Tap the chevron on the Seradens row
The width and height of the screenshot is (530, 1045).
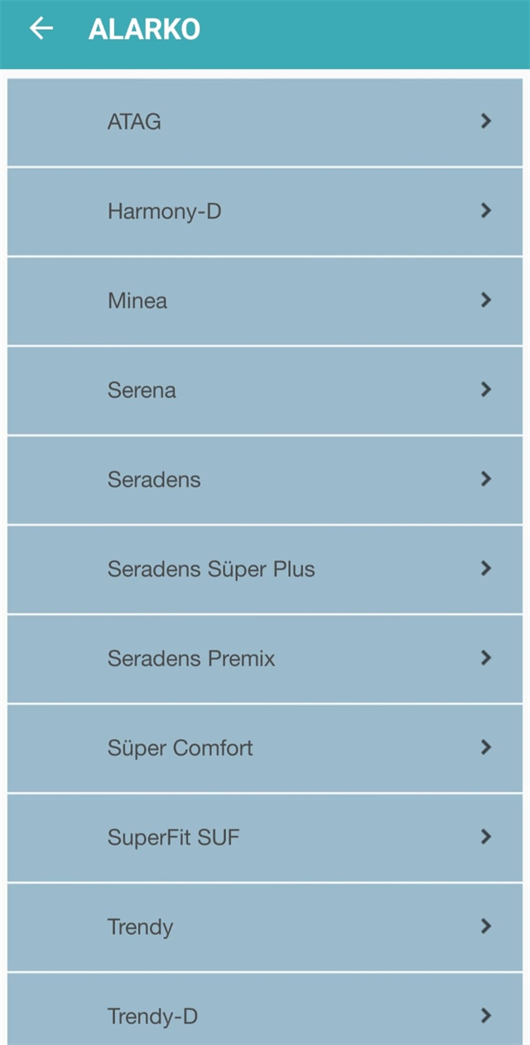(486, 479)
